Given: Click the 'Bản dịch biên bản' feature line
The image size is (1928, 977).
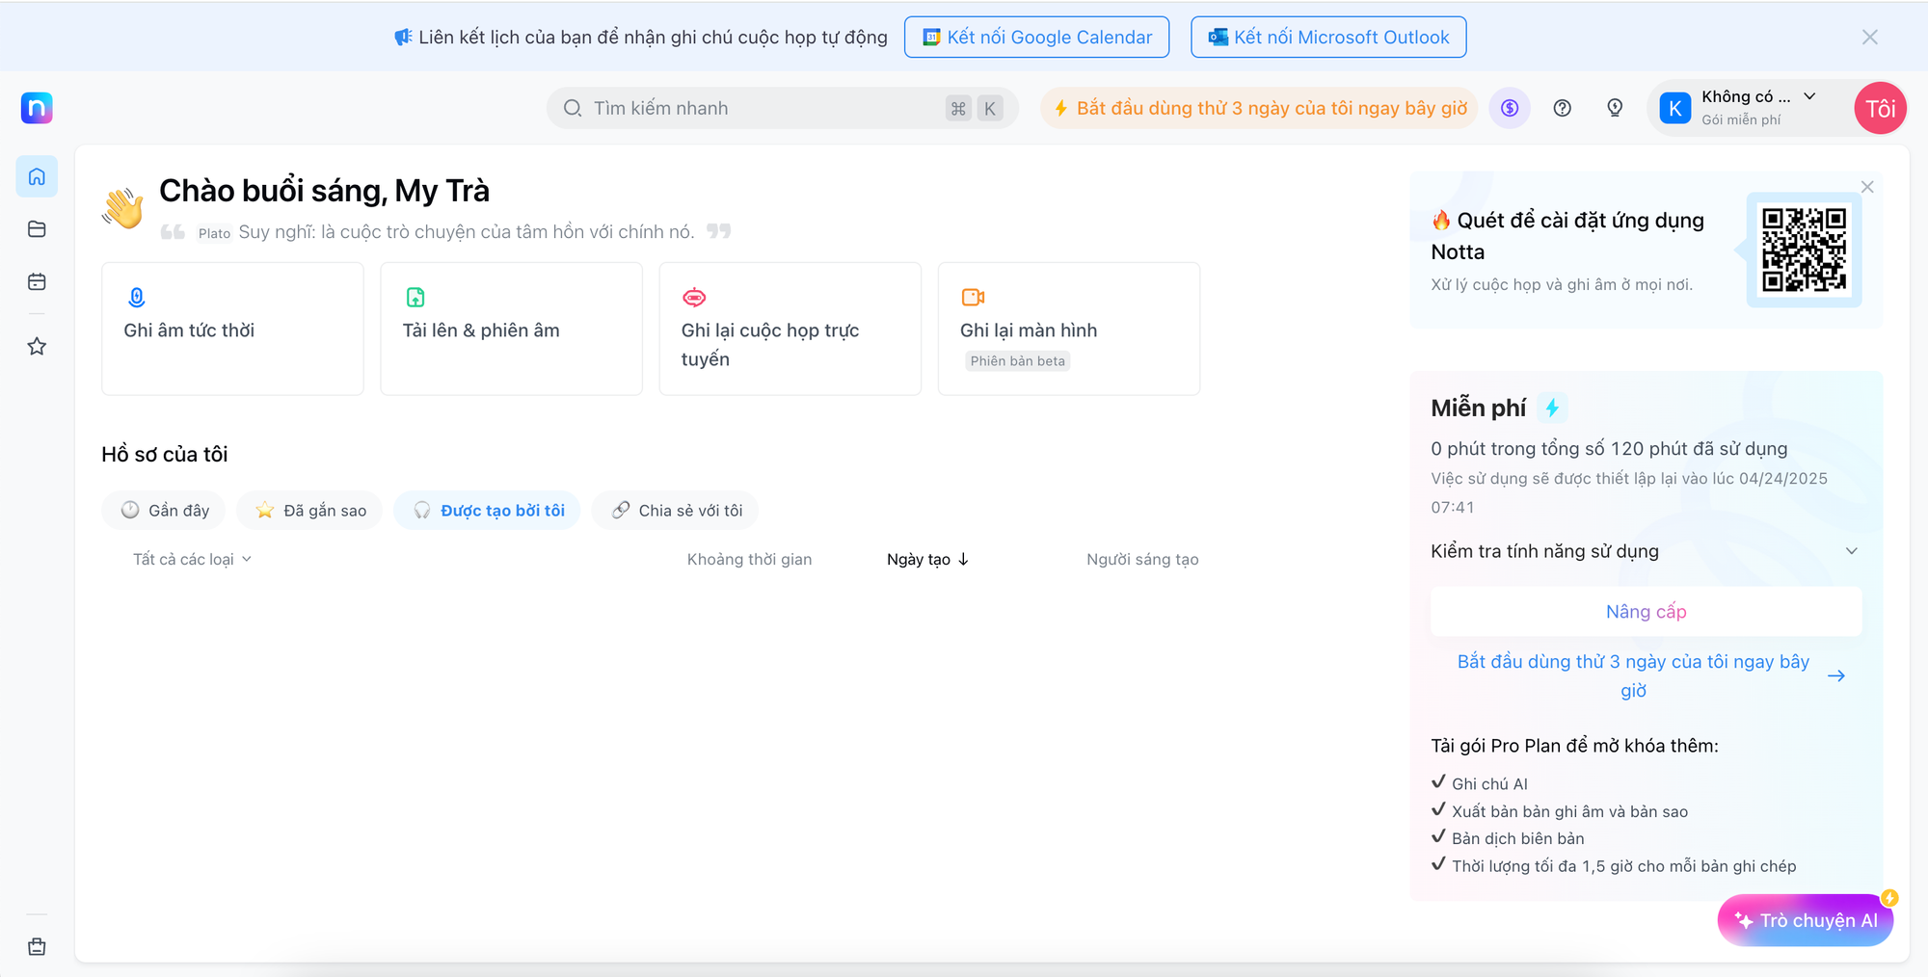Looking at the screenshot, I should (x=1517, y=838).
